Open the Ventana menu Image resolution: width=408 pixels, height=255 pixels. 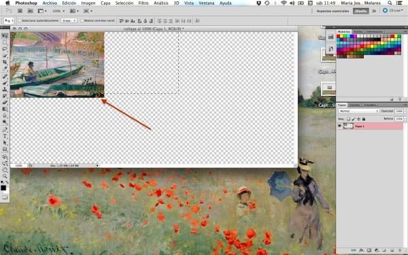pyautogui.click(x=206, y=3)
